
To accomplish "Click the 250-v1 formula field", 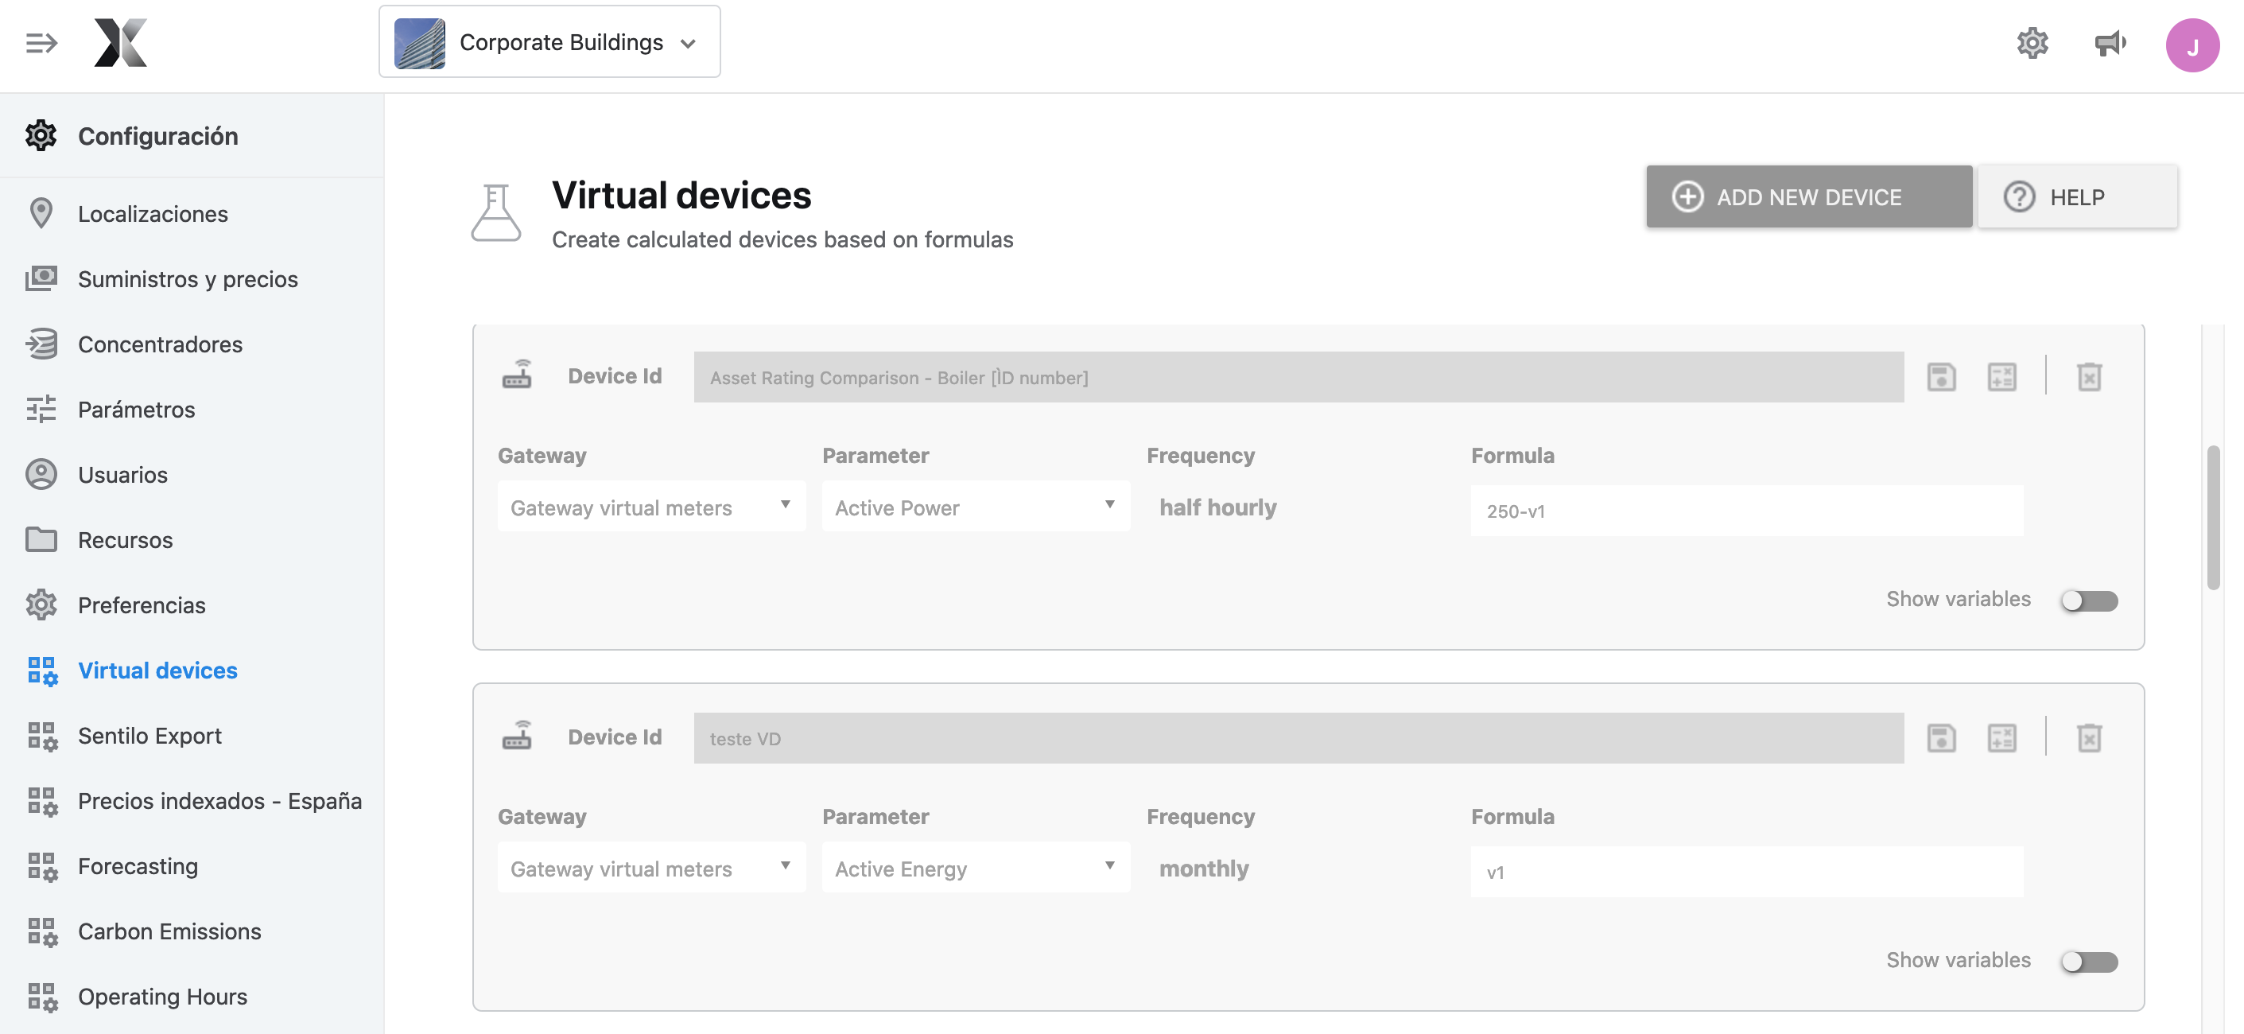I will tap(1746, 511).
